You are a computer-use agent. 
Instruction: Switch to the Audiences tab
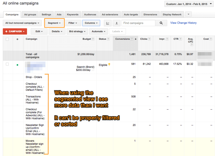(90, 14)
